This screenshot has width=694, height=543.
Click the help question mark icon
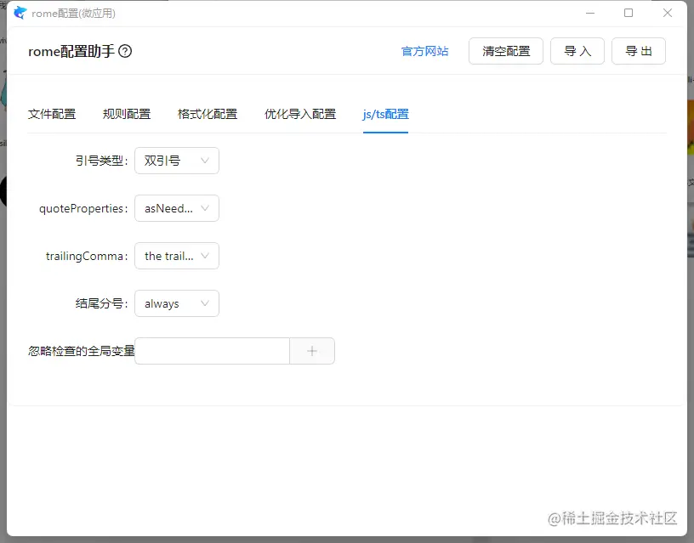click(125, 51)
